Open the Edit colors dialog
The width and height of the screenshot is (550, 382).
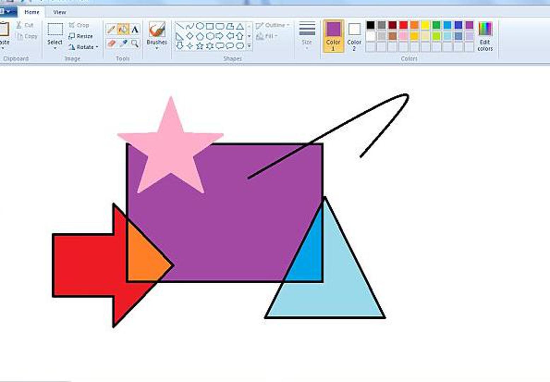coord(485,35)
